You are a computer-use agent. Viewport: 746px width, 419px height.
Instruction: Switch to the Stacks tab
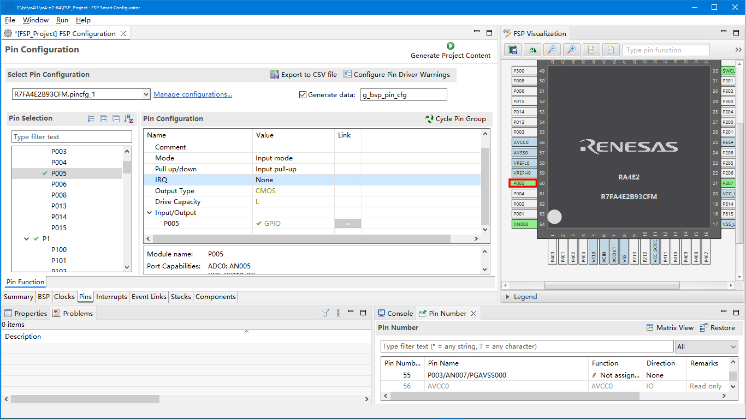coord(181,297)
